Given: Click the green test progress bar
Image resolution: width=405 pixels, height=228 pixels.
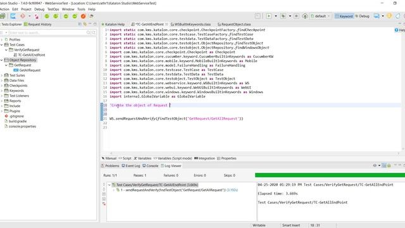Looking at the screenshot, I should coord(330,175).
